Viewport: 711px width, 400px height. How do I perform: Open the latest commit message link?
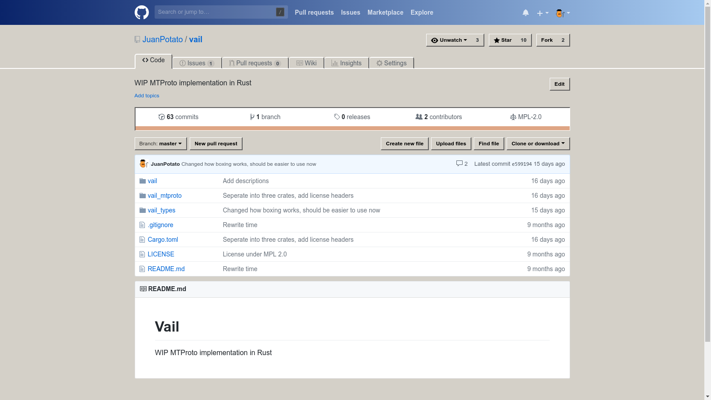[x=249, y=164]
